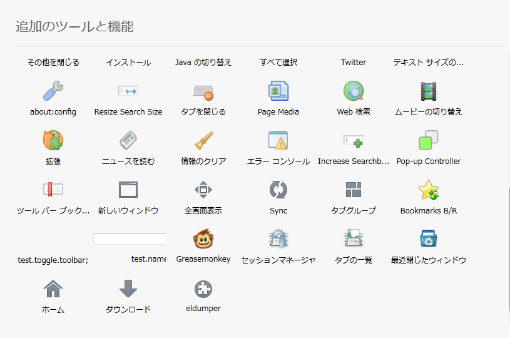Viewport: 510px width, 338px height.
Task: Click the Pop-up Controller icon
Action: pos(429,140)
